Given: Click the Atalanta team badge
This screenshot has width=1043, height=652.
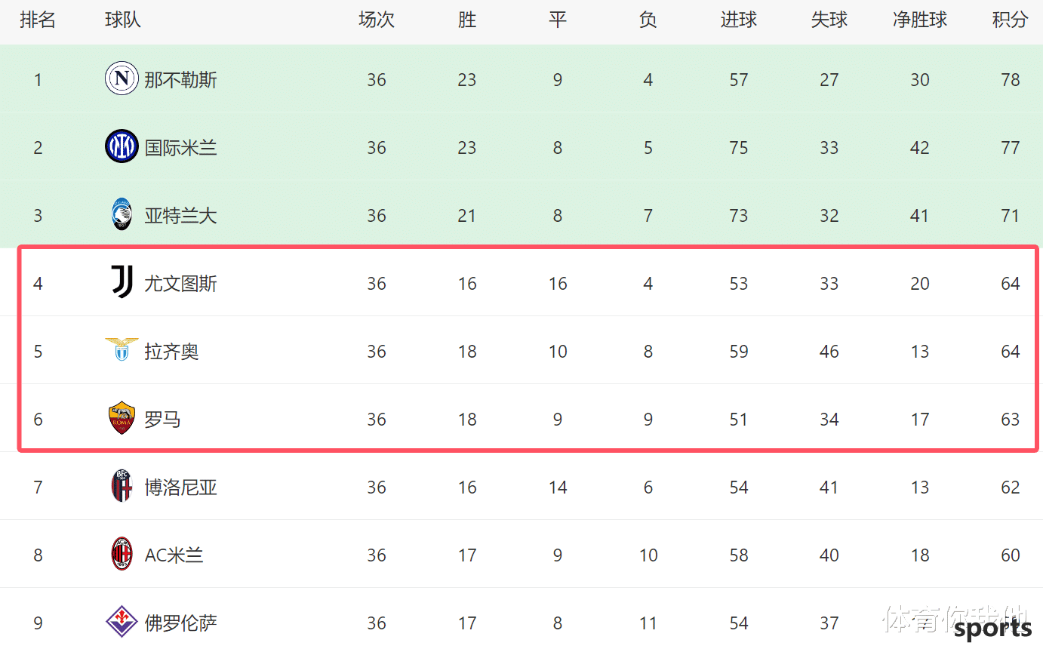Looking at the screenshot, I should coord(122,215).
